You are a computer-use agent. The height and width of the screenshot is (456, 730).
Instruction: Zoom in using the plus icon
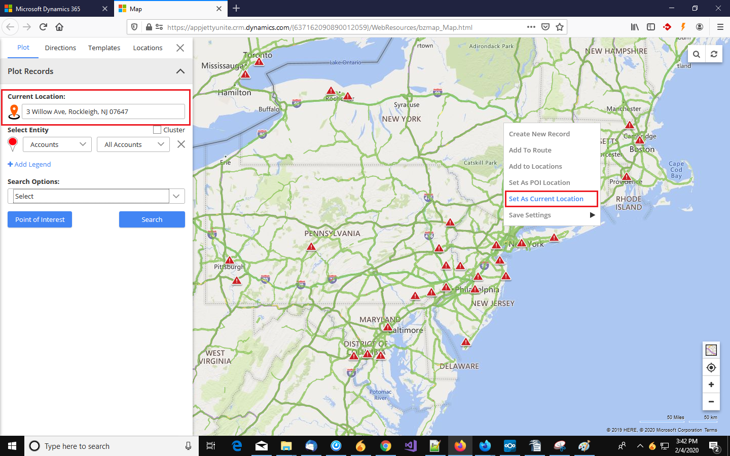tap(711, 385)
